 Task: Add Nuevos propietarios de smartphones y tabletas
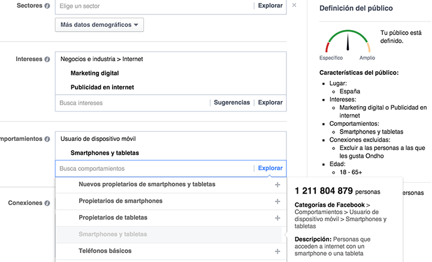pos(277,185)
